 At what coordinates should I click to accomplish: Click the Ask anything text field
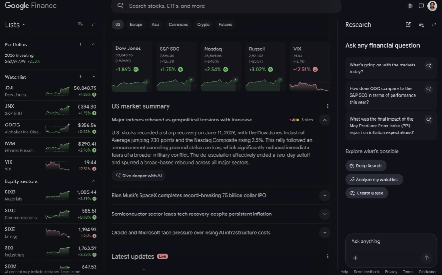[x=391, y=241]
